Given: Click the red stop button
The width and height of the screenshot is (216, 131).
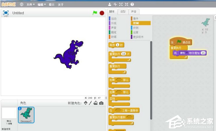Looking at the screenshot, I should point(102,13).
